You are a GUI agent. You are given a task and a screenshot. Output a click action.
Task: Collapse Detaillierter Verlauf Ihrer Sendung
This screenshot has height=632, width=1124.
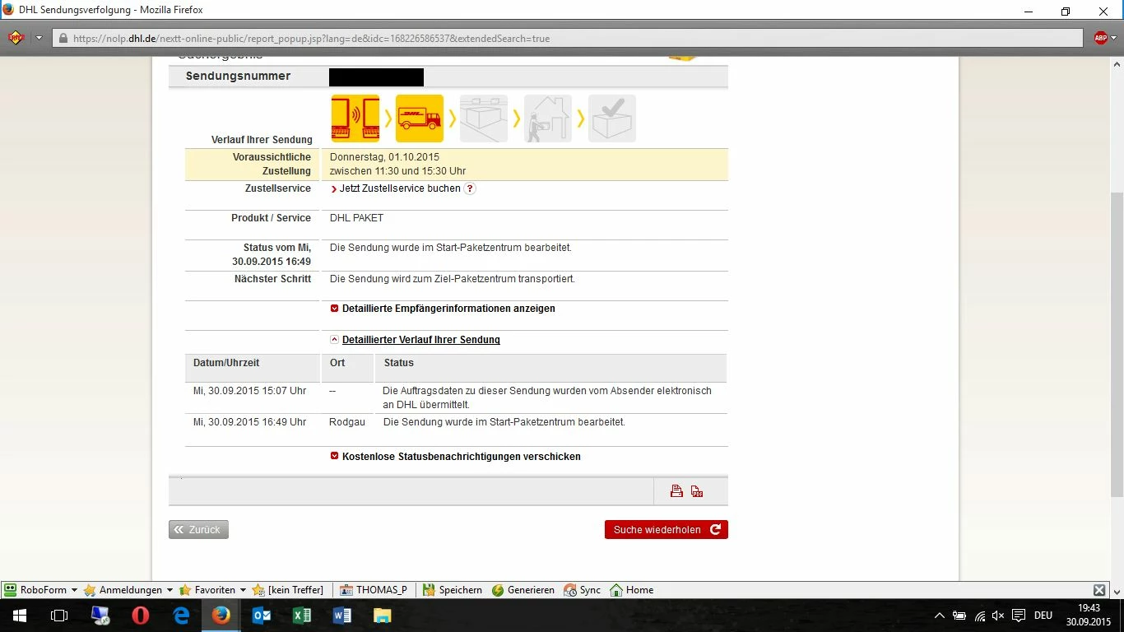click(416, 340)
